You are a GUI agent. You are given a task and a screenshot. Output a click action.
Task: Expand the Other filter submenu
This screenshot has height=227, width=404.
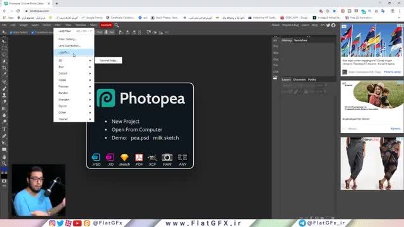pyautogui.click(x=74, y=112)
